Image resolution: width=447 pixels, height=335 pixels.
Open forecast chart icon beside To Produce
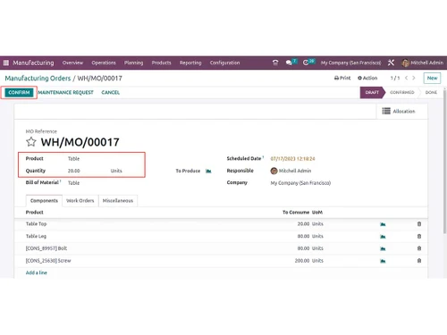click(x=208, y=171)
